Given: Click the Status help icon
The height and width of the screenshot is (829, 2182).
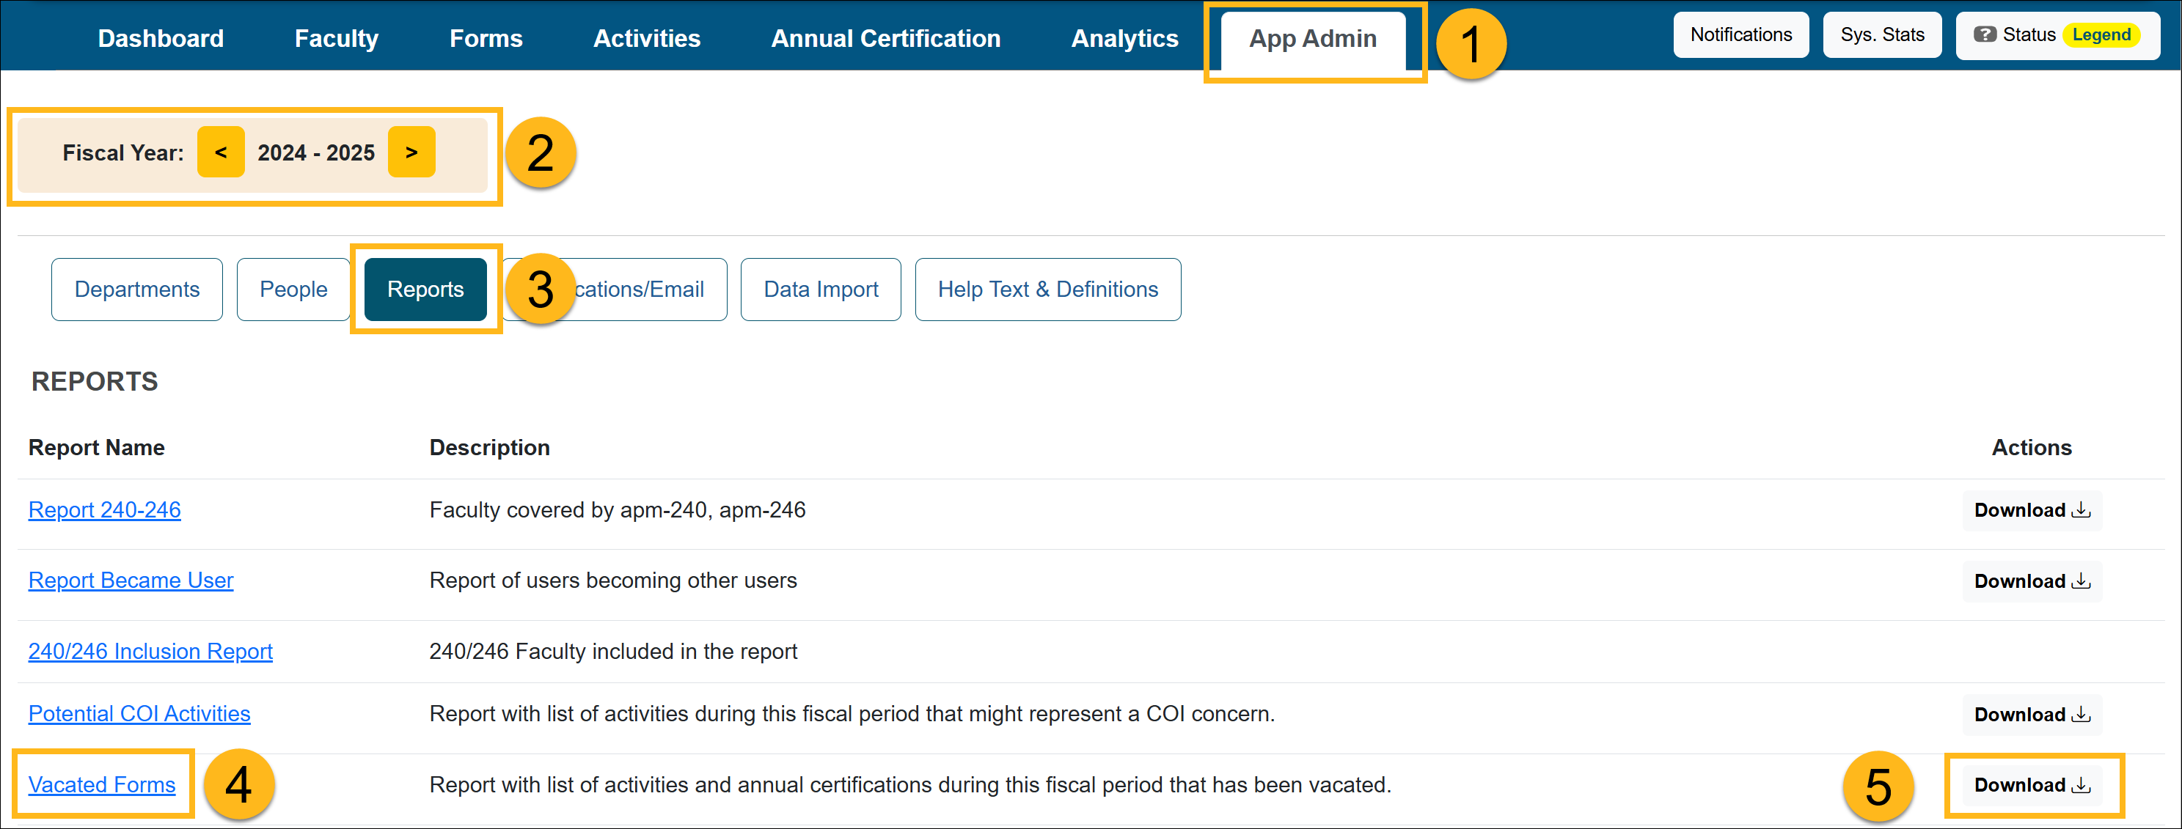Looking at the screenshot, I should [1985, 34].
